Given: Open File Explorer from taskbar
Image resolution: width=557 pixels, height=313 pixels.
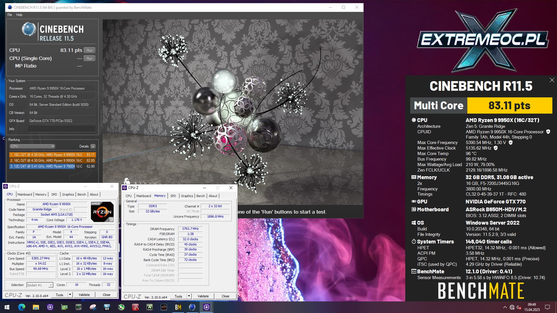Looking at the screenshot, I should pyautogui.click(x=36, y=307).
